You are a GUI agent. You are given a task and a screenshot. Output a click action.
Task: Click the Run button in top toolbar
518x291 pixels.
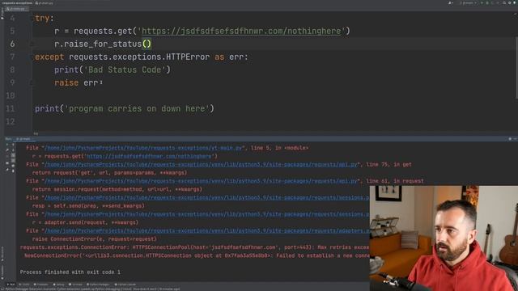click(482, 3)
